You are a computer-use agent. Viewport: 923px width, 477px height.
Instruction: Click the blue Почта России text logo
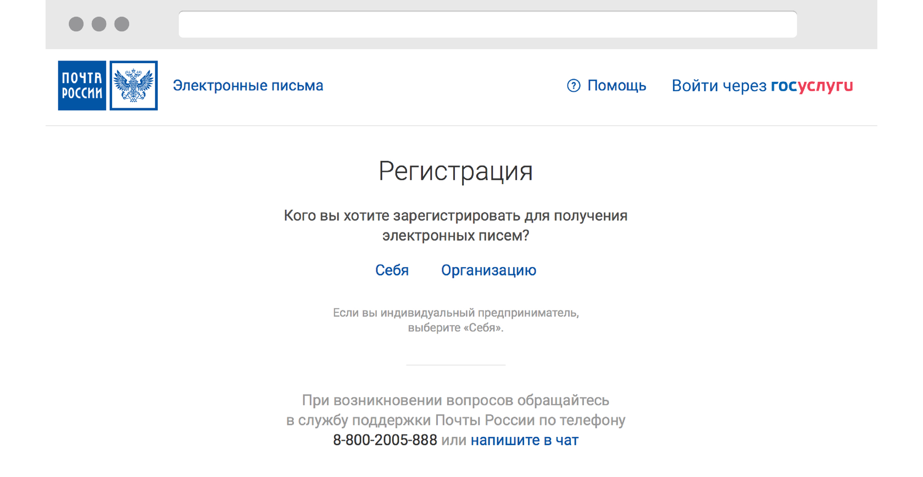coord(82,86)
